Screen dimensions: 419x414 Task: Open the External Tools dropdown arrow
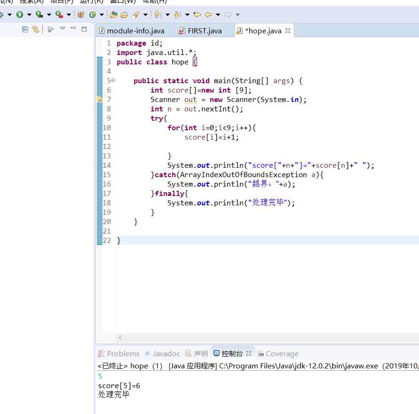click(69, 15)
